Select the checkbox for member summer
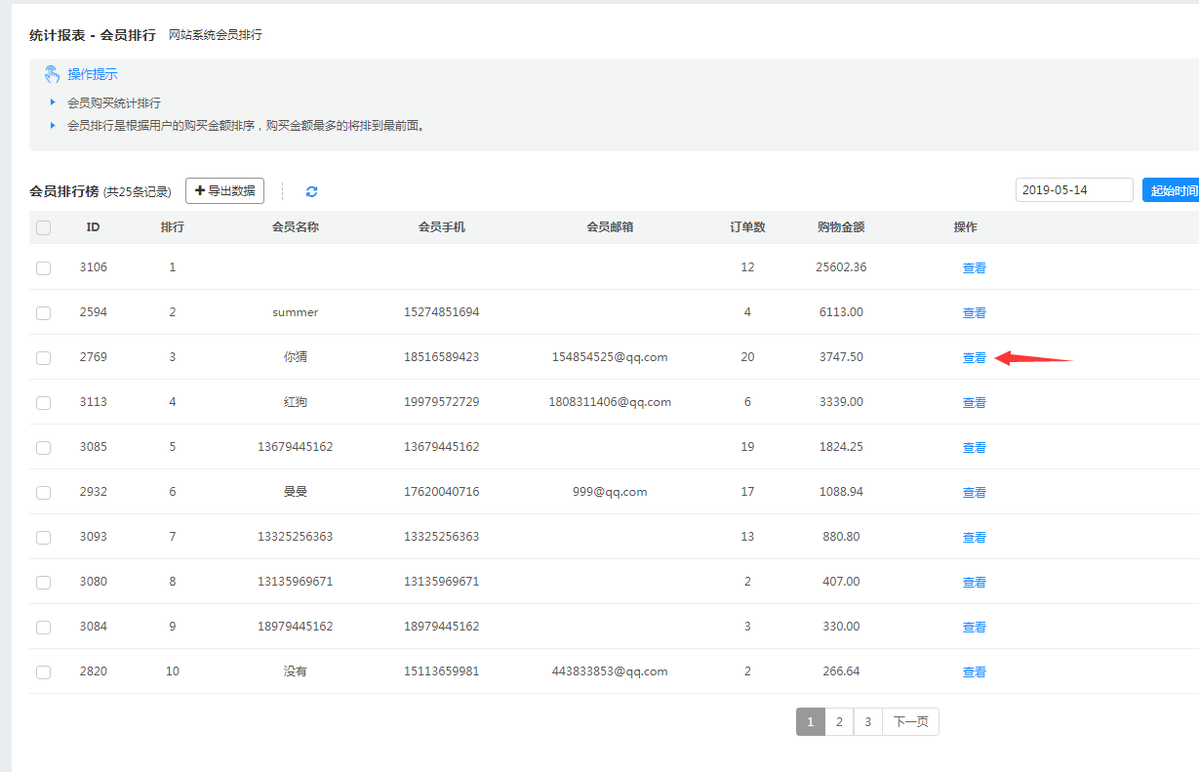Viewport: 1199px width, 772px height. point(43,312)
